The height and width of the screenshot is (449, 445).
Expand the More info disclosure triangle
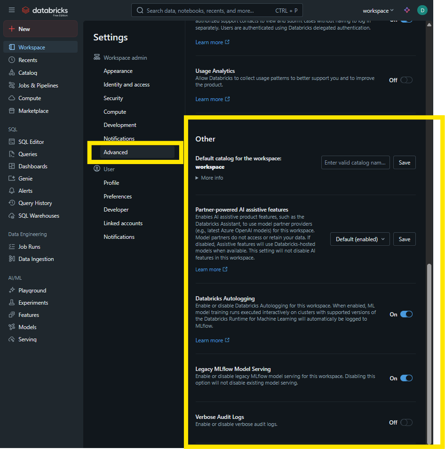click(x=197, y=178)
